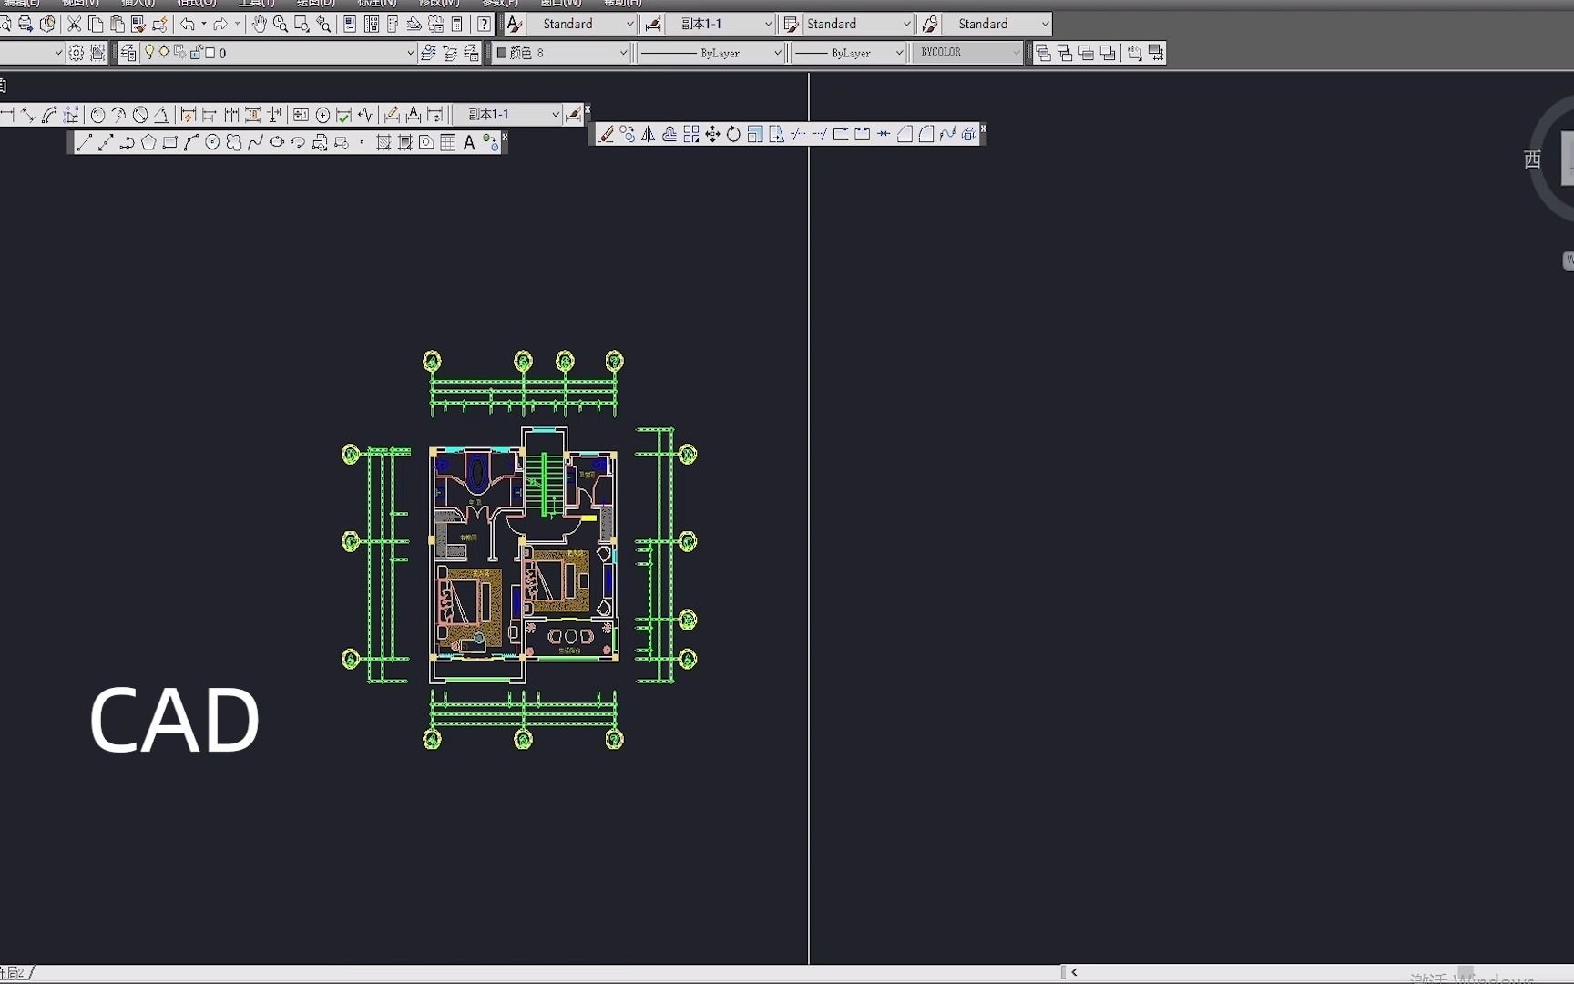Select the Scale tool
The height and width of the screenshot is (984, 1574).
[755, 134]
